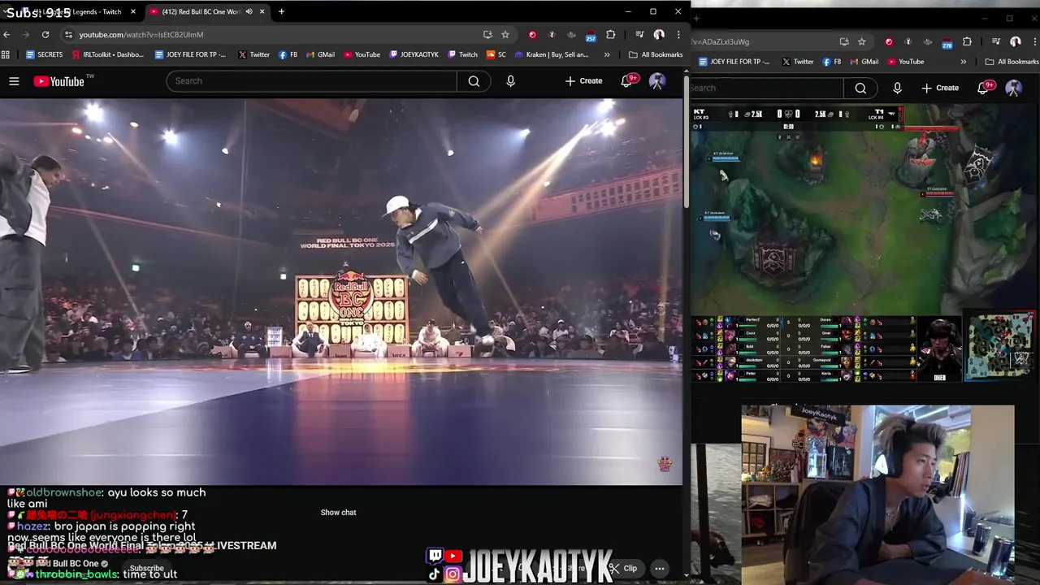Bookmark this page with star in right window
The image size is (1040, 585).
(x=862, y=41)
